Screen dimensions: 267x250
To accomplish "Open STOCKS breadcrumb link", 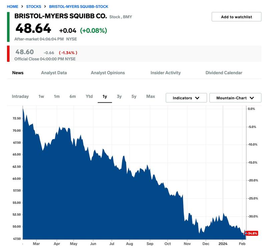I will (34, 7).
